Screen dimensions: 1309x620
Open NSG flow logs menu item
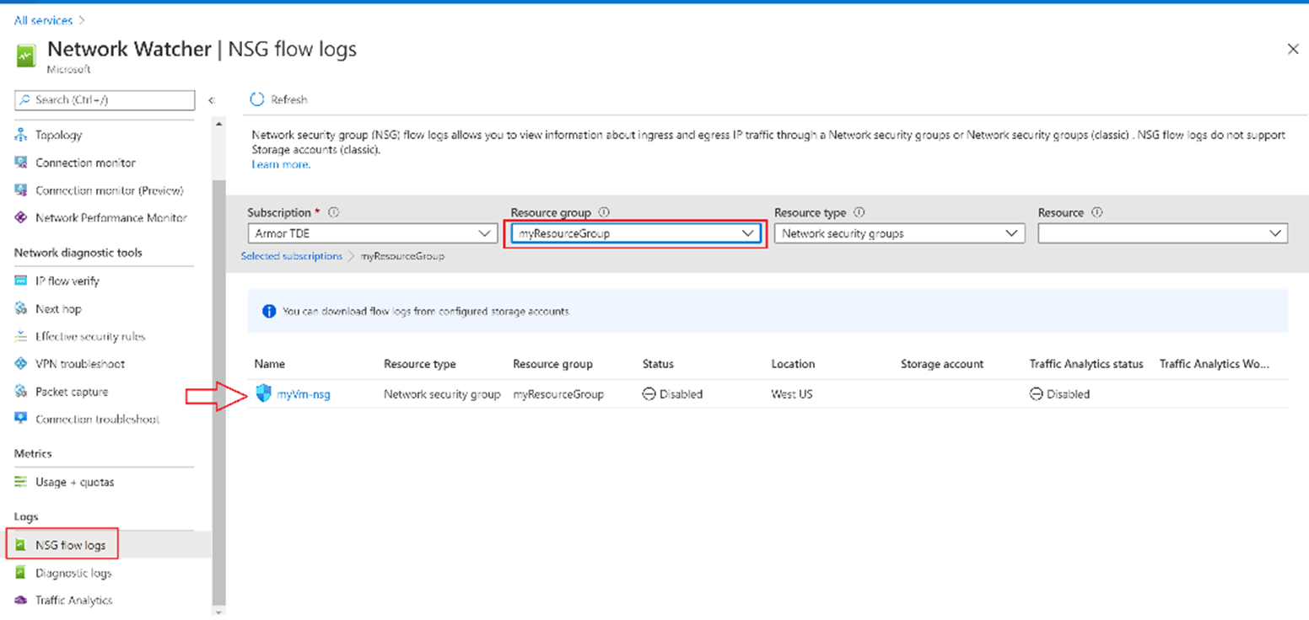(x=70, y=545)
